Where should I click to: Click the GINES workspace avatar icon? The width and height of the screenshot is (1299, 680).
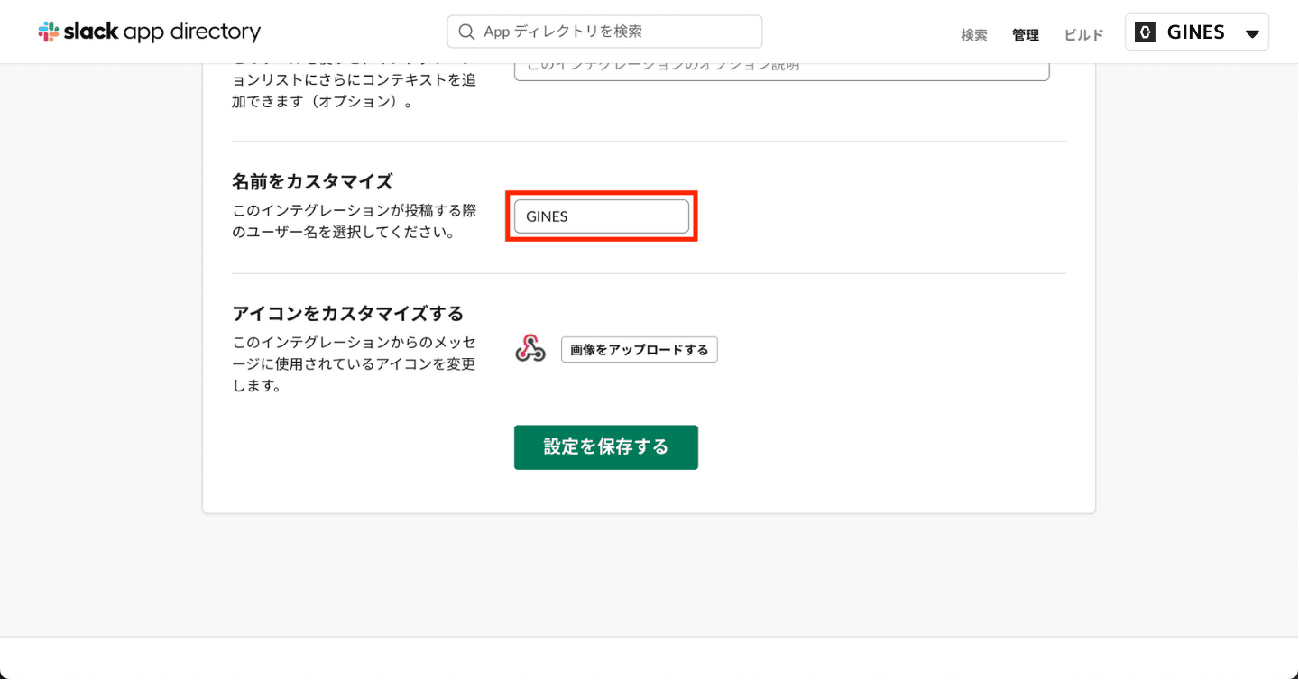point(1146,32)
